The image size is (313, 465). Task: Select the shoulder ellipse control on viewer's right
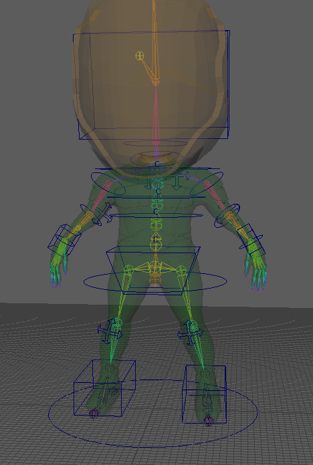click(207, 184)
